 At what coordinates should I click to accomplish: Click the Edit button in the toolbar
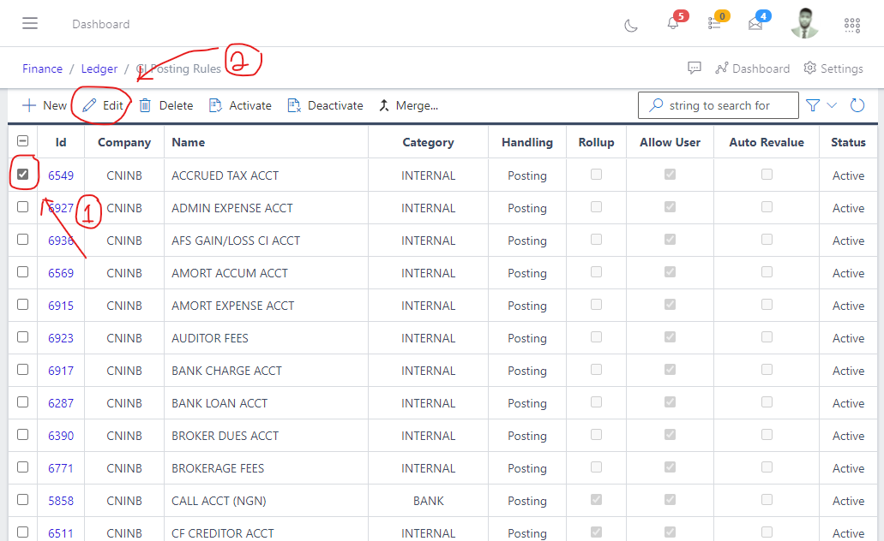click(102, 105)
